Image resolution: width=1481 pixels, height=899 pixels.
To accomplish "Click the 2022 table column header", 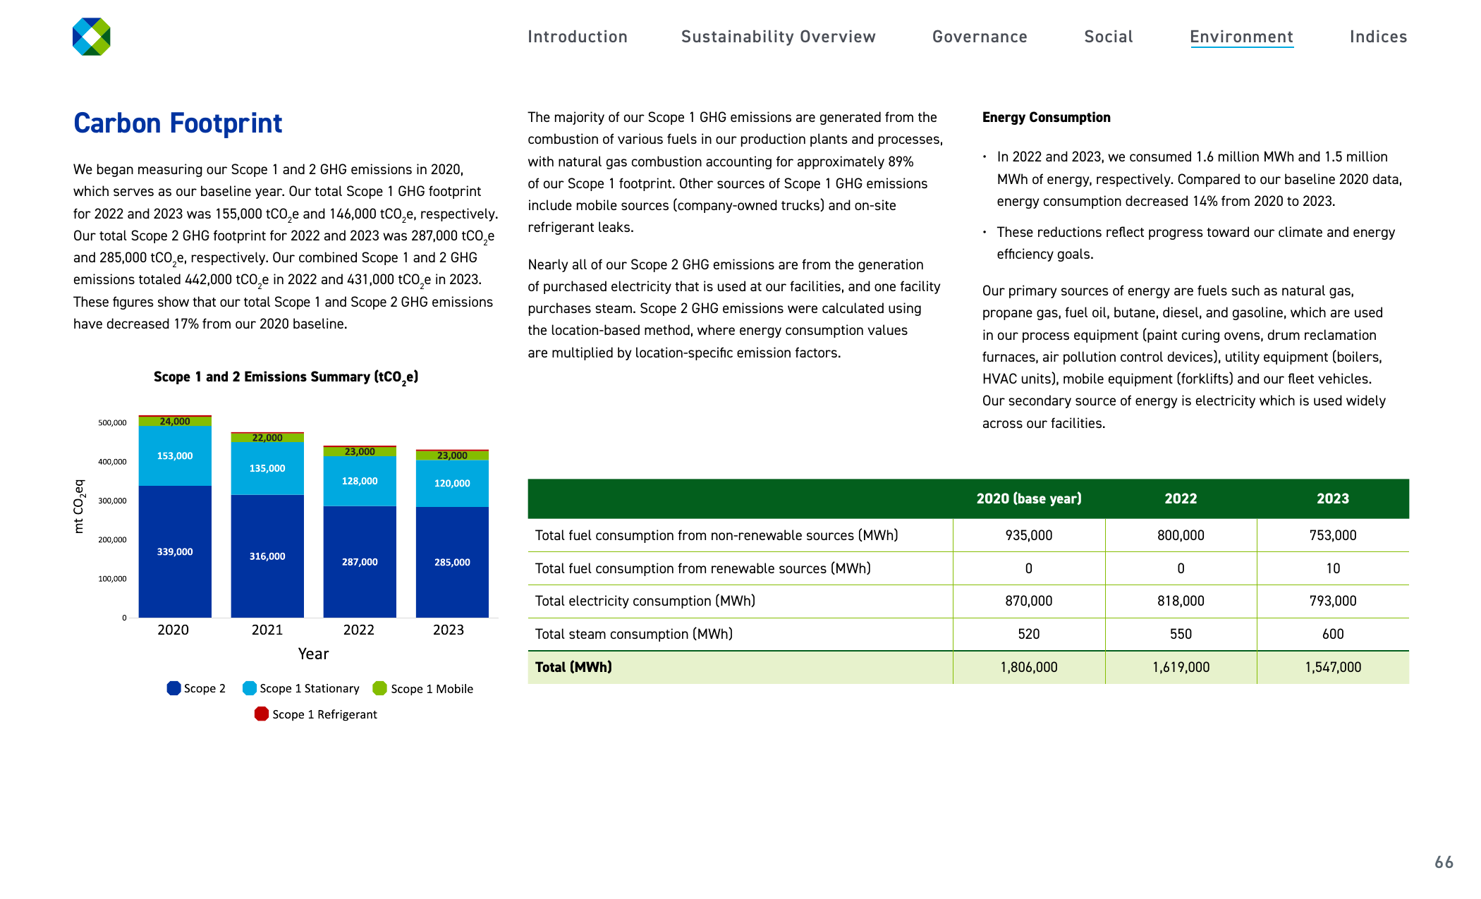I will point(1181,499).
